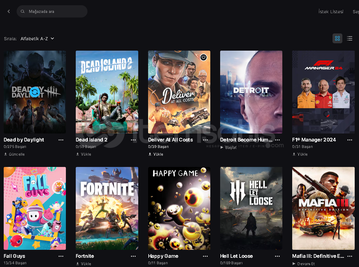Click the Fall Guys title

point(14,256)
